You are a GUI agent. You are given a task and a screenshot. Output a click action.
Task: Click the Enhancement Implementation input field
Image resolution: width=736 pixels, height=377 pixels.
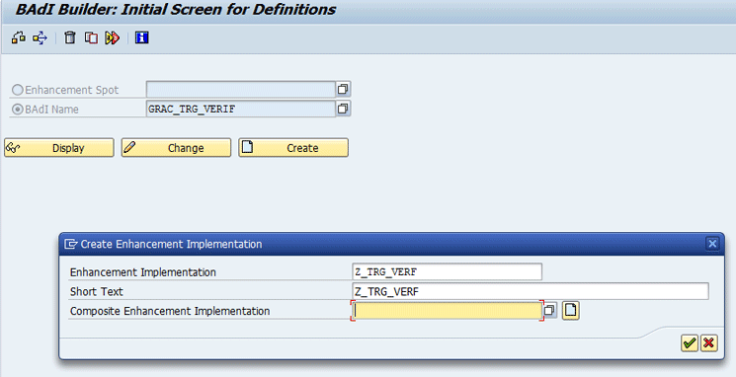pyautogui.click(x=447, y=272)
